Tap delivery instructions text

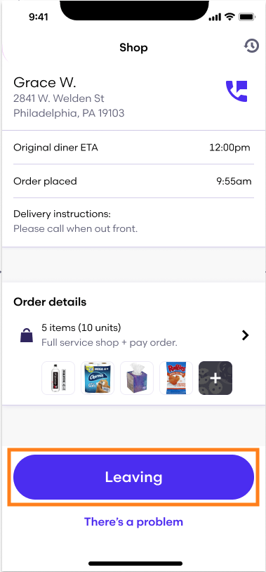tap(75, 229)
